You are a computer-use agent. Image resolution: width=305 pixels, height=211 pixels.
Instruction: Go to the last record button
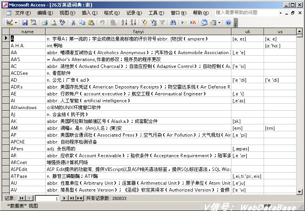coord(72,198)
